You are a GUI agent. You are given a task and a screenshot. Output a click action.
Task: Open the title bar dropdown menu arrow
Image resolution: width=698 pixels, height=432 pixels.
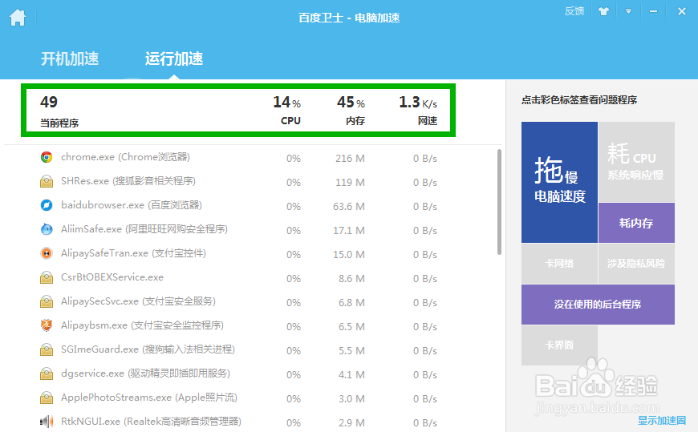point(628,11)
